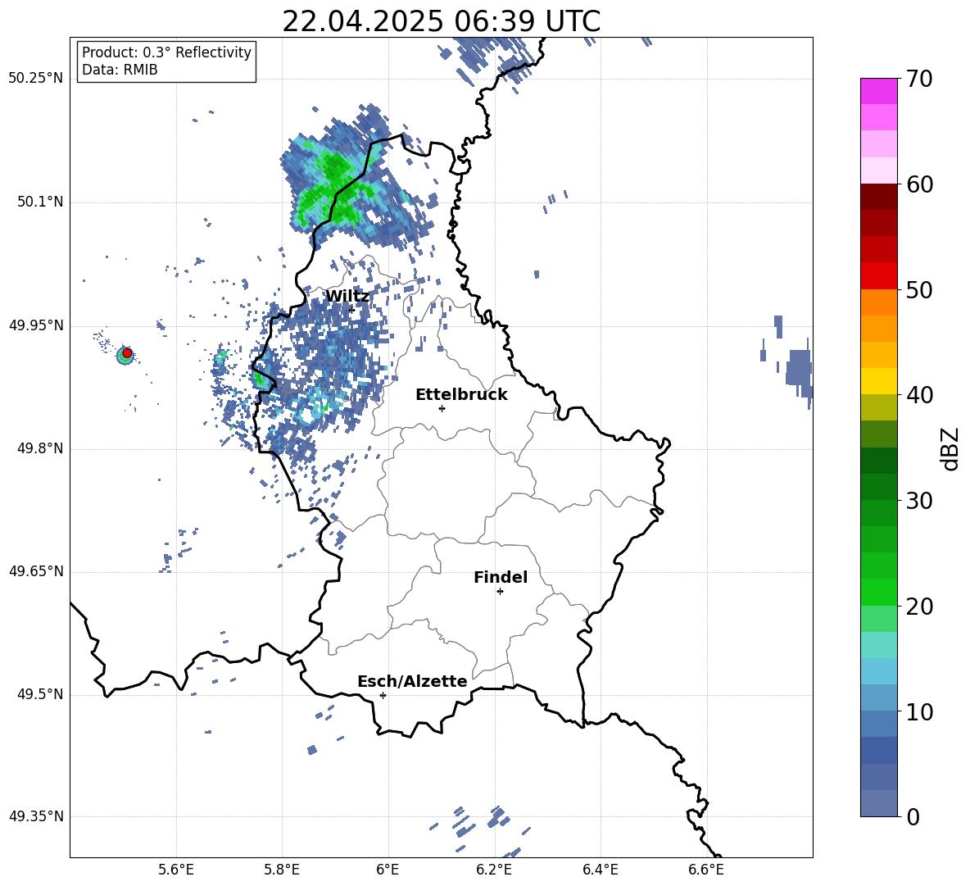The width and height of the screenshot is (970, 886).
Task: Pick the light cyan swatch between 10 and 20 dBZ
Action: (879, 645)
